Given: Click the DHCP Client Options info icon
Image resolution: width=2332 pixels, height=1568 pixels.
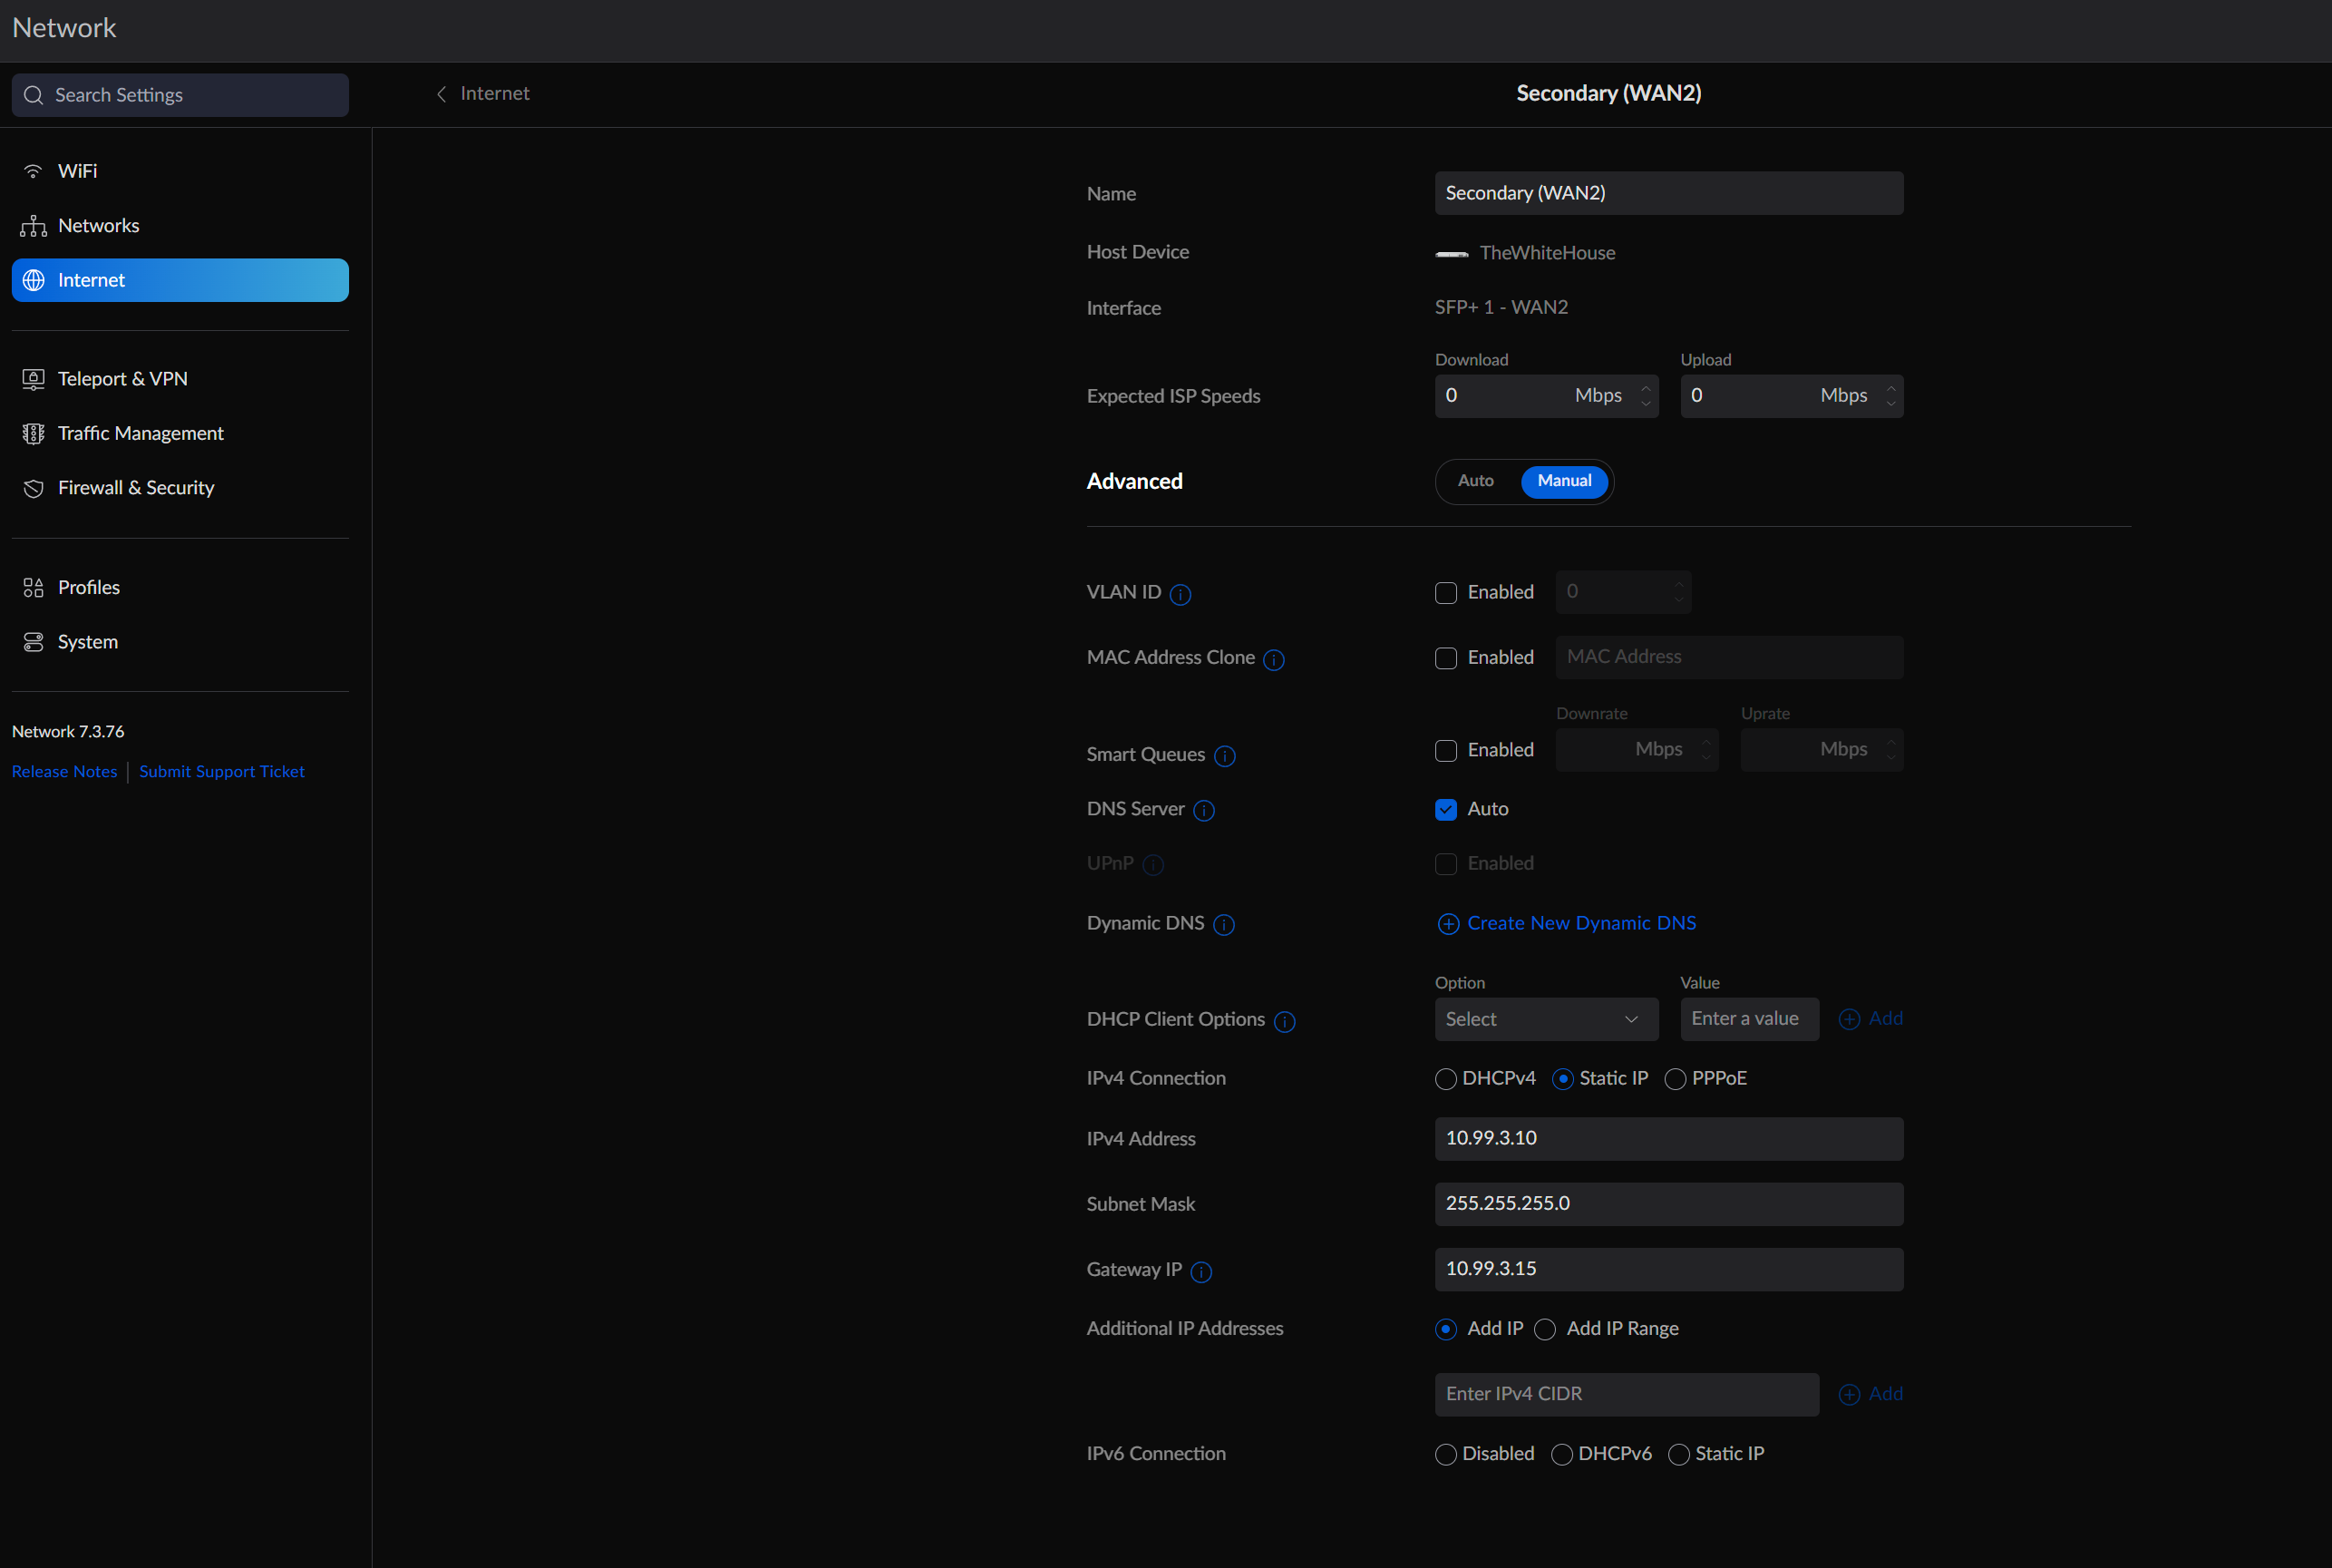Looking at the screenshot, I should click(1285, 1022).
